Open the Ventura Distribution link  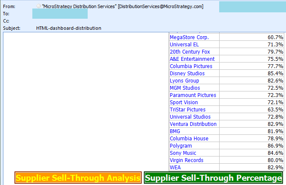(x=193, y=124)
